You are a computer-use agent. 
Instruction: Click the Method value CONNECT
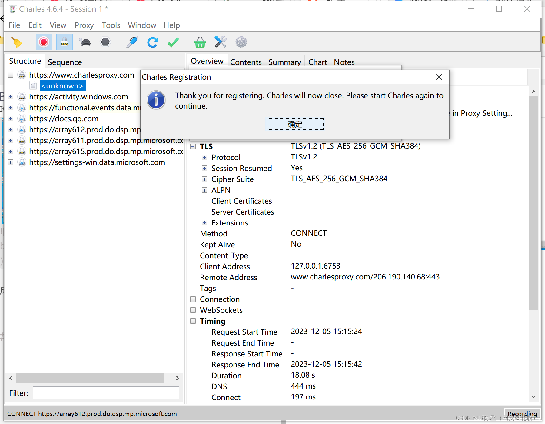[309, 233]
